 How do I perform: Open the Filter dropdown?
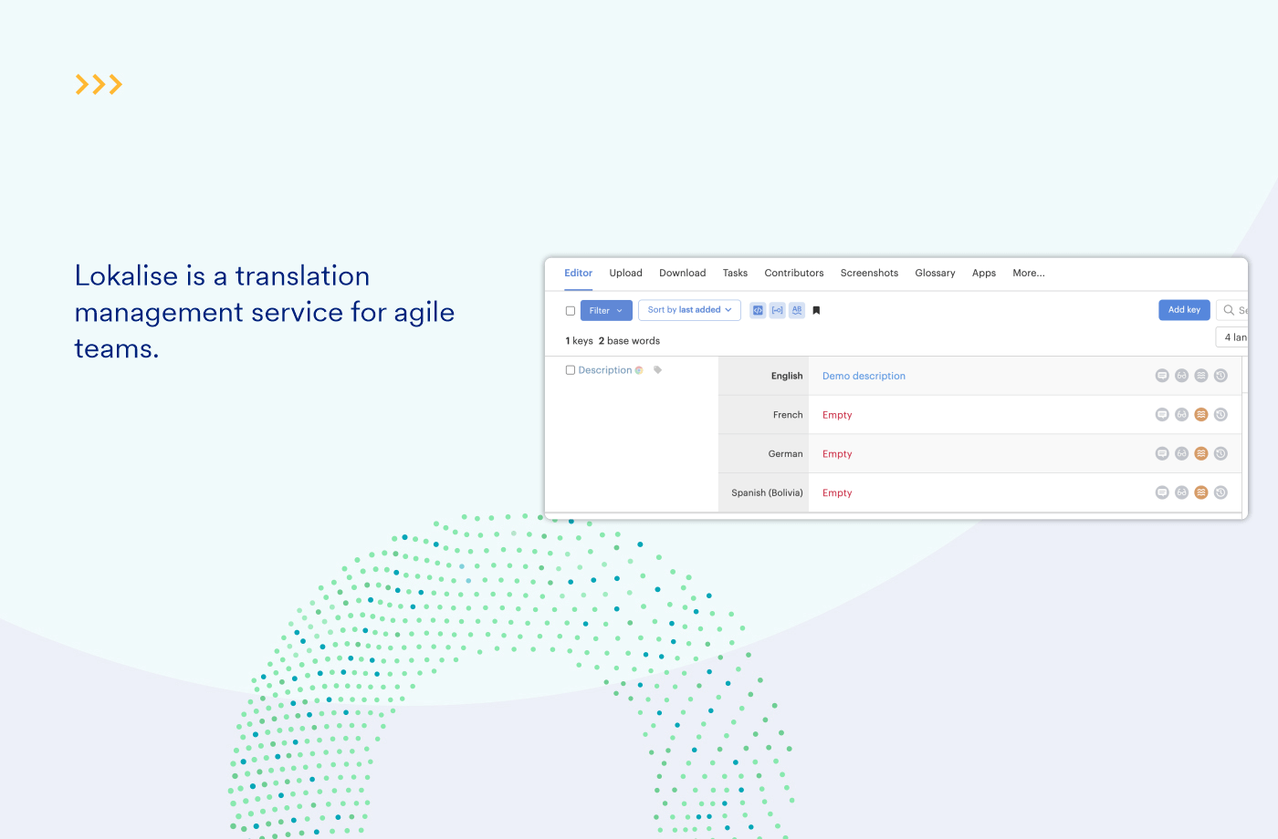coord(606,311)
